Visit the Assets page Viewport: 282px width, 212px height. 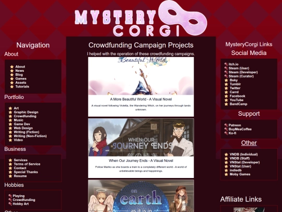coord(21,83)
